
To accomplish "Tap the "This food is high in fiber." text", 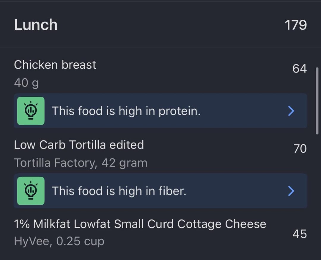I will pos(119,191).
